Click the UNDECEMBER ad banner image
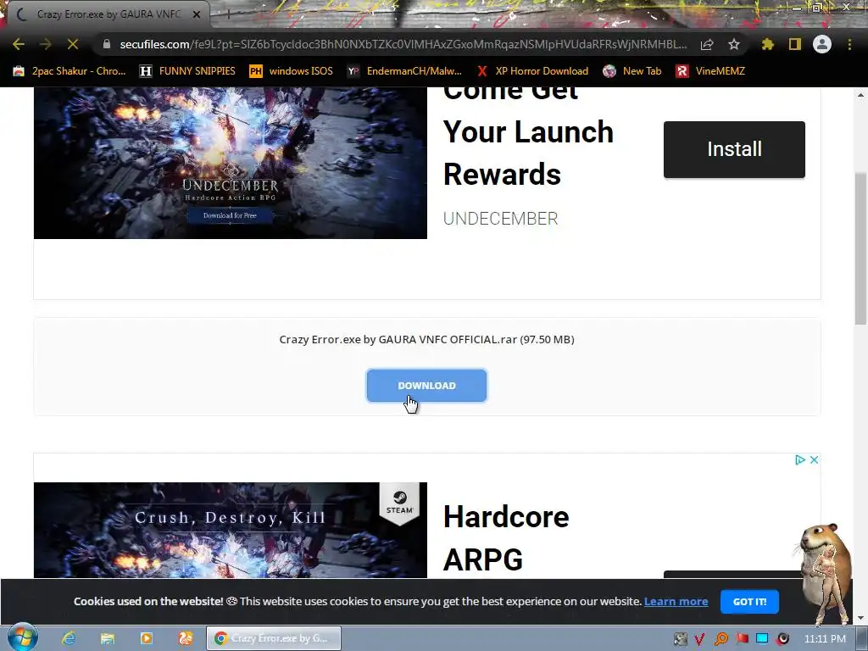Screen dimensions: 868x651 [231, 163]
